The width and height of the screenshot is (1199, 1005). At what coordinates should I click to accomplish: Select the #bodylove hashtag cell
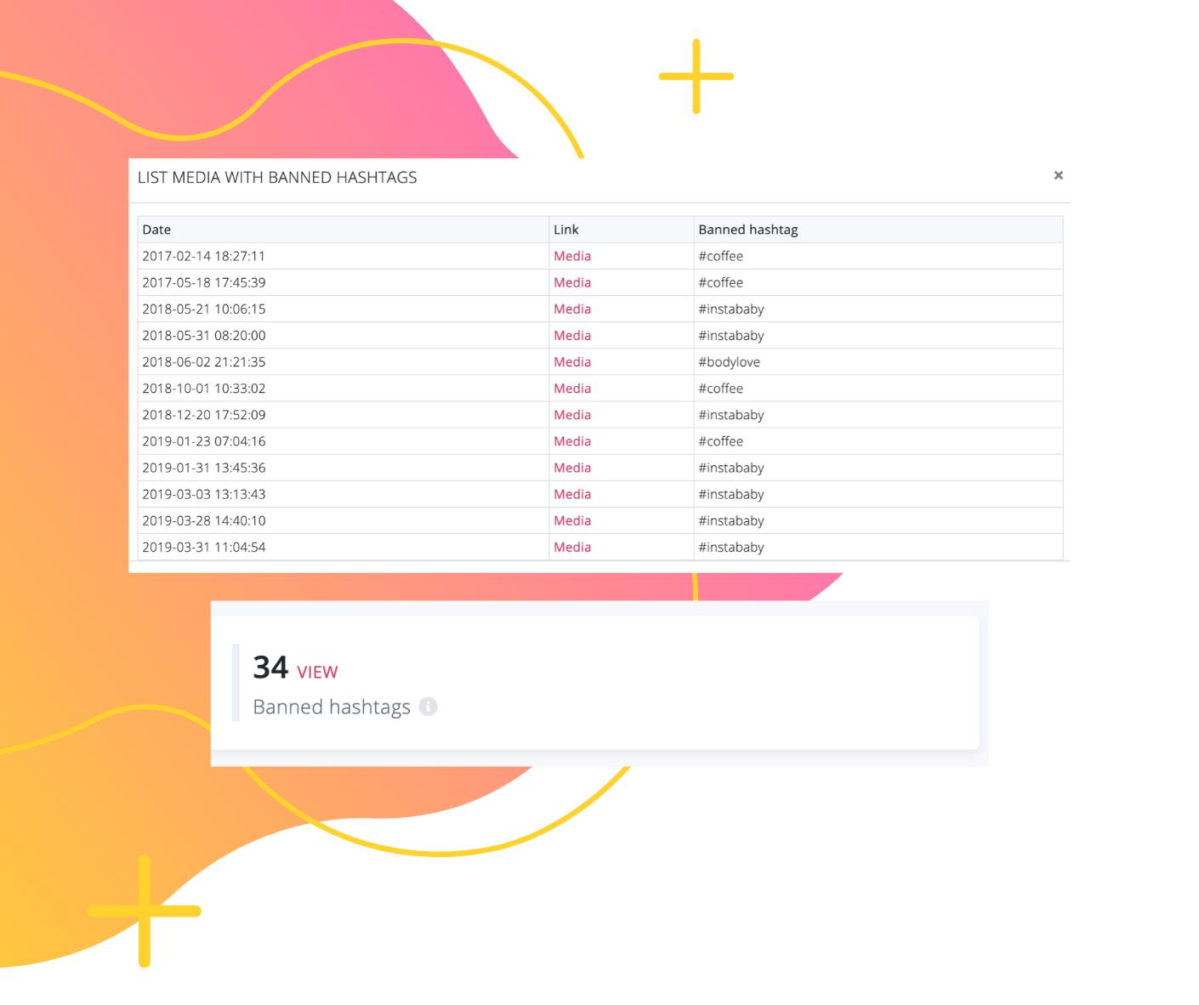coord(729,361)
